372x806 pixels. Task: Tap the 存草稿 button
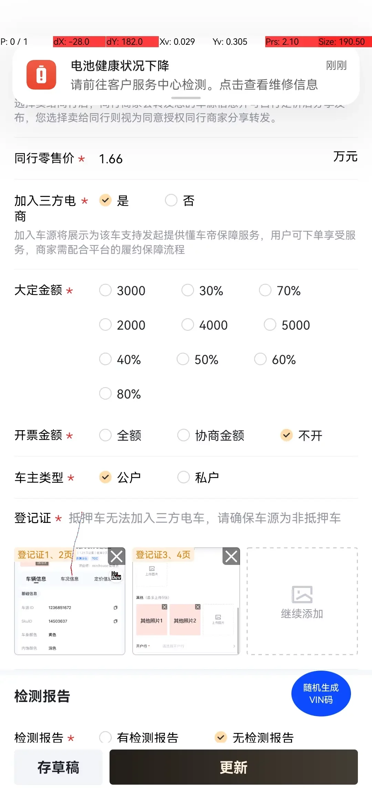tap(58, 767)
